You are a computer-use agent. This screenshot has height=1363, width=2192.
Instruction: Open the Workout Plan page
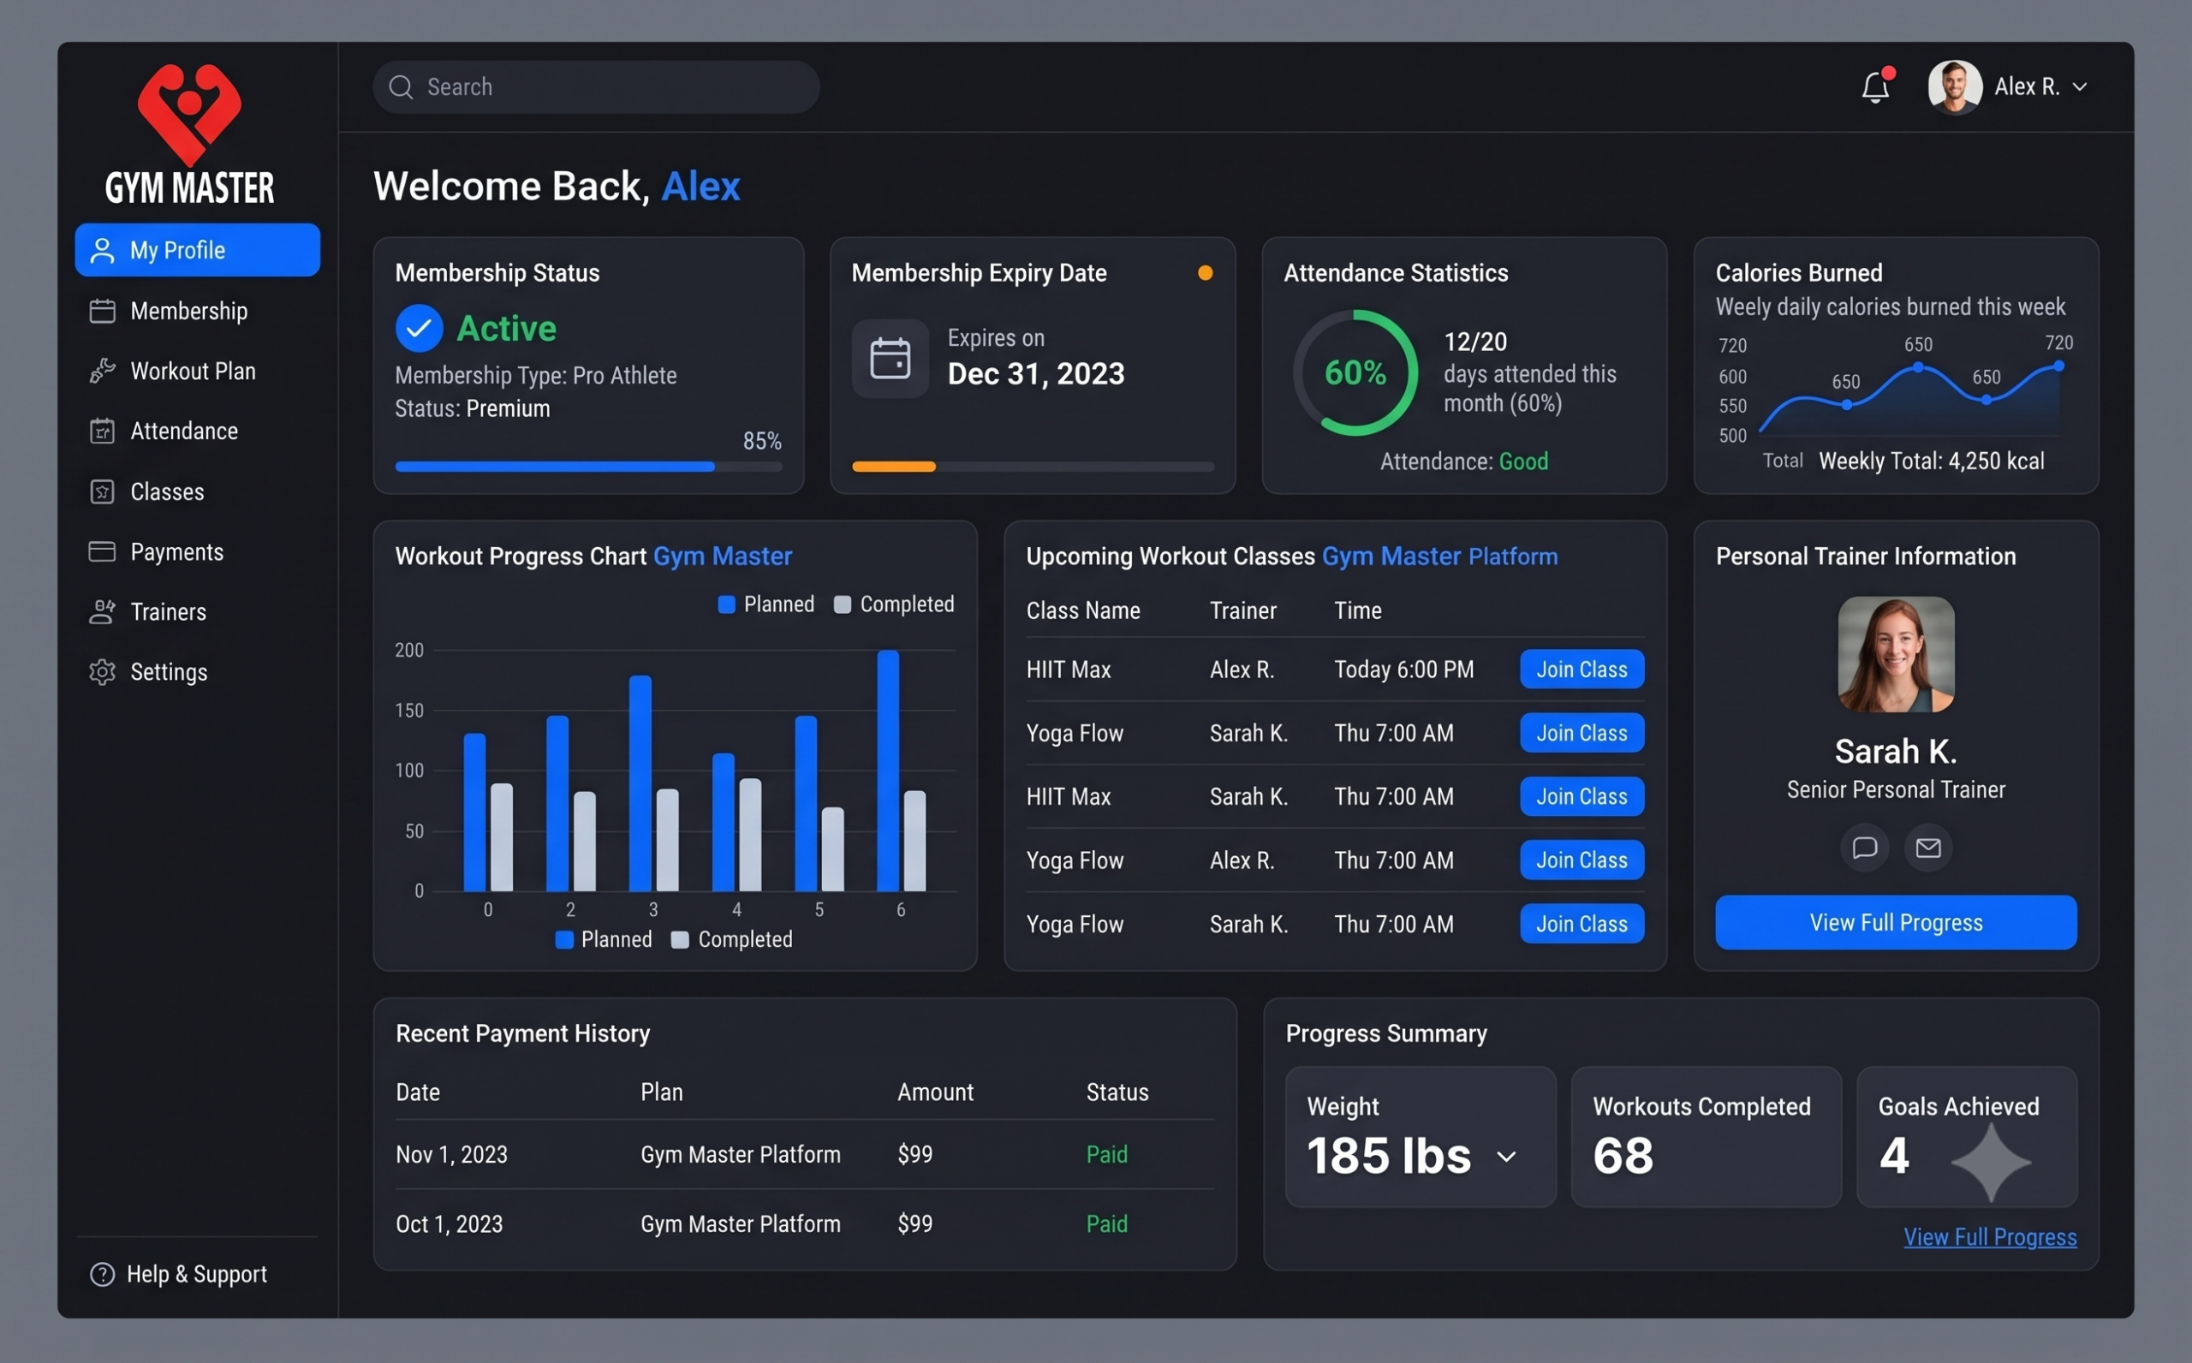coord(198,371)
